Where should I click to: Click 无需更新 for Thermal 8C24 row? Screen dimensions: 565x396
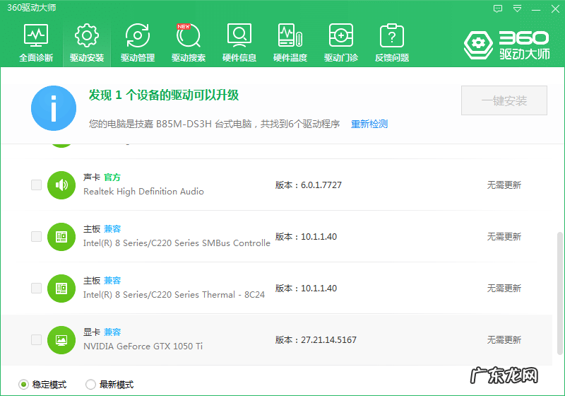504,289
